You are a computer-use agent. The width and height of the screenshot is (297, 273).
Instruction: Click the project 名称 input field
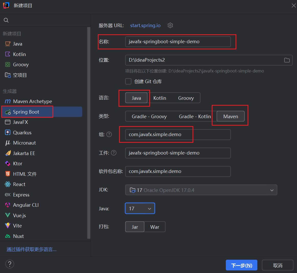[x=178, y=41]
